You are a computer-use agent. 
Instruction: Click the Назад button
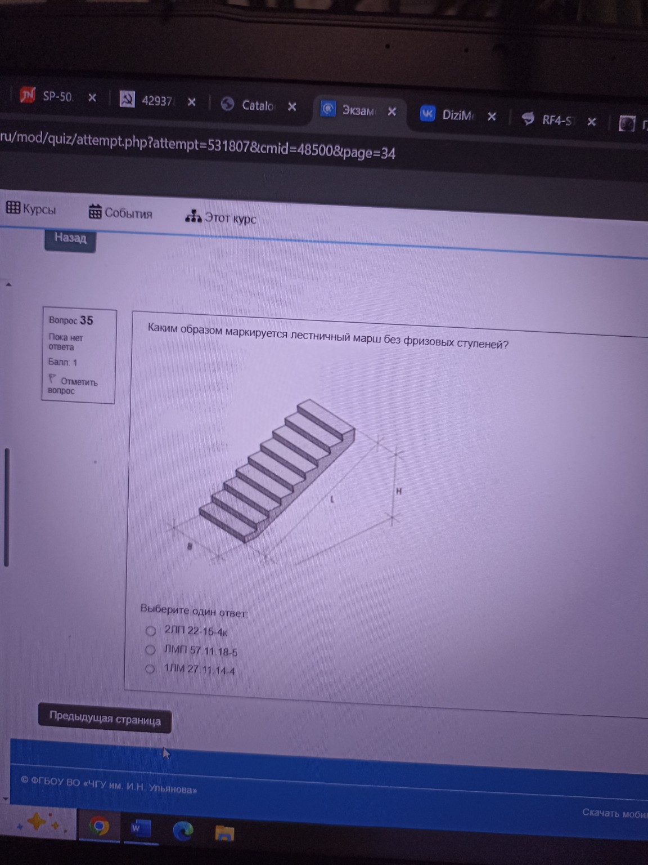click(x=70, y=238)
